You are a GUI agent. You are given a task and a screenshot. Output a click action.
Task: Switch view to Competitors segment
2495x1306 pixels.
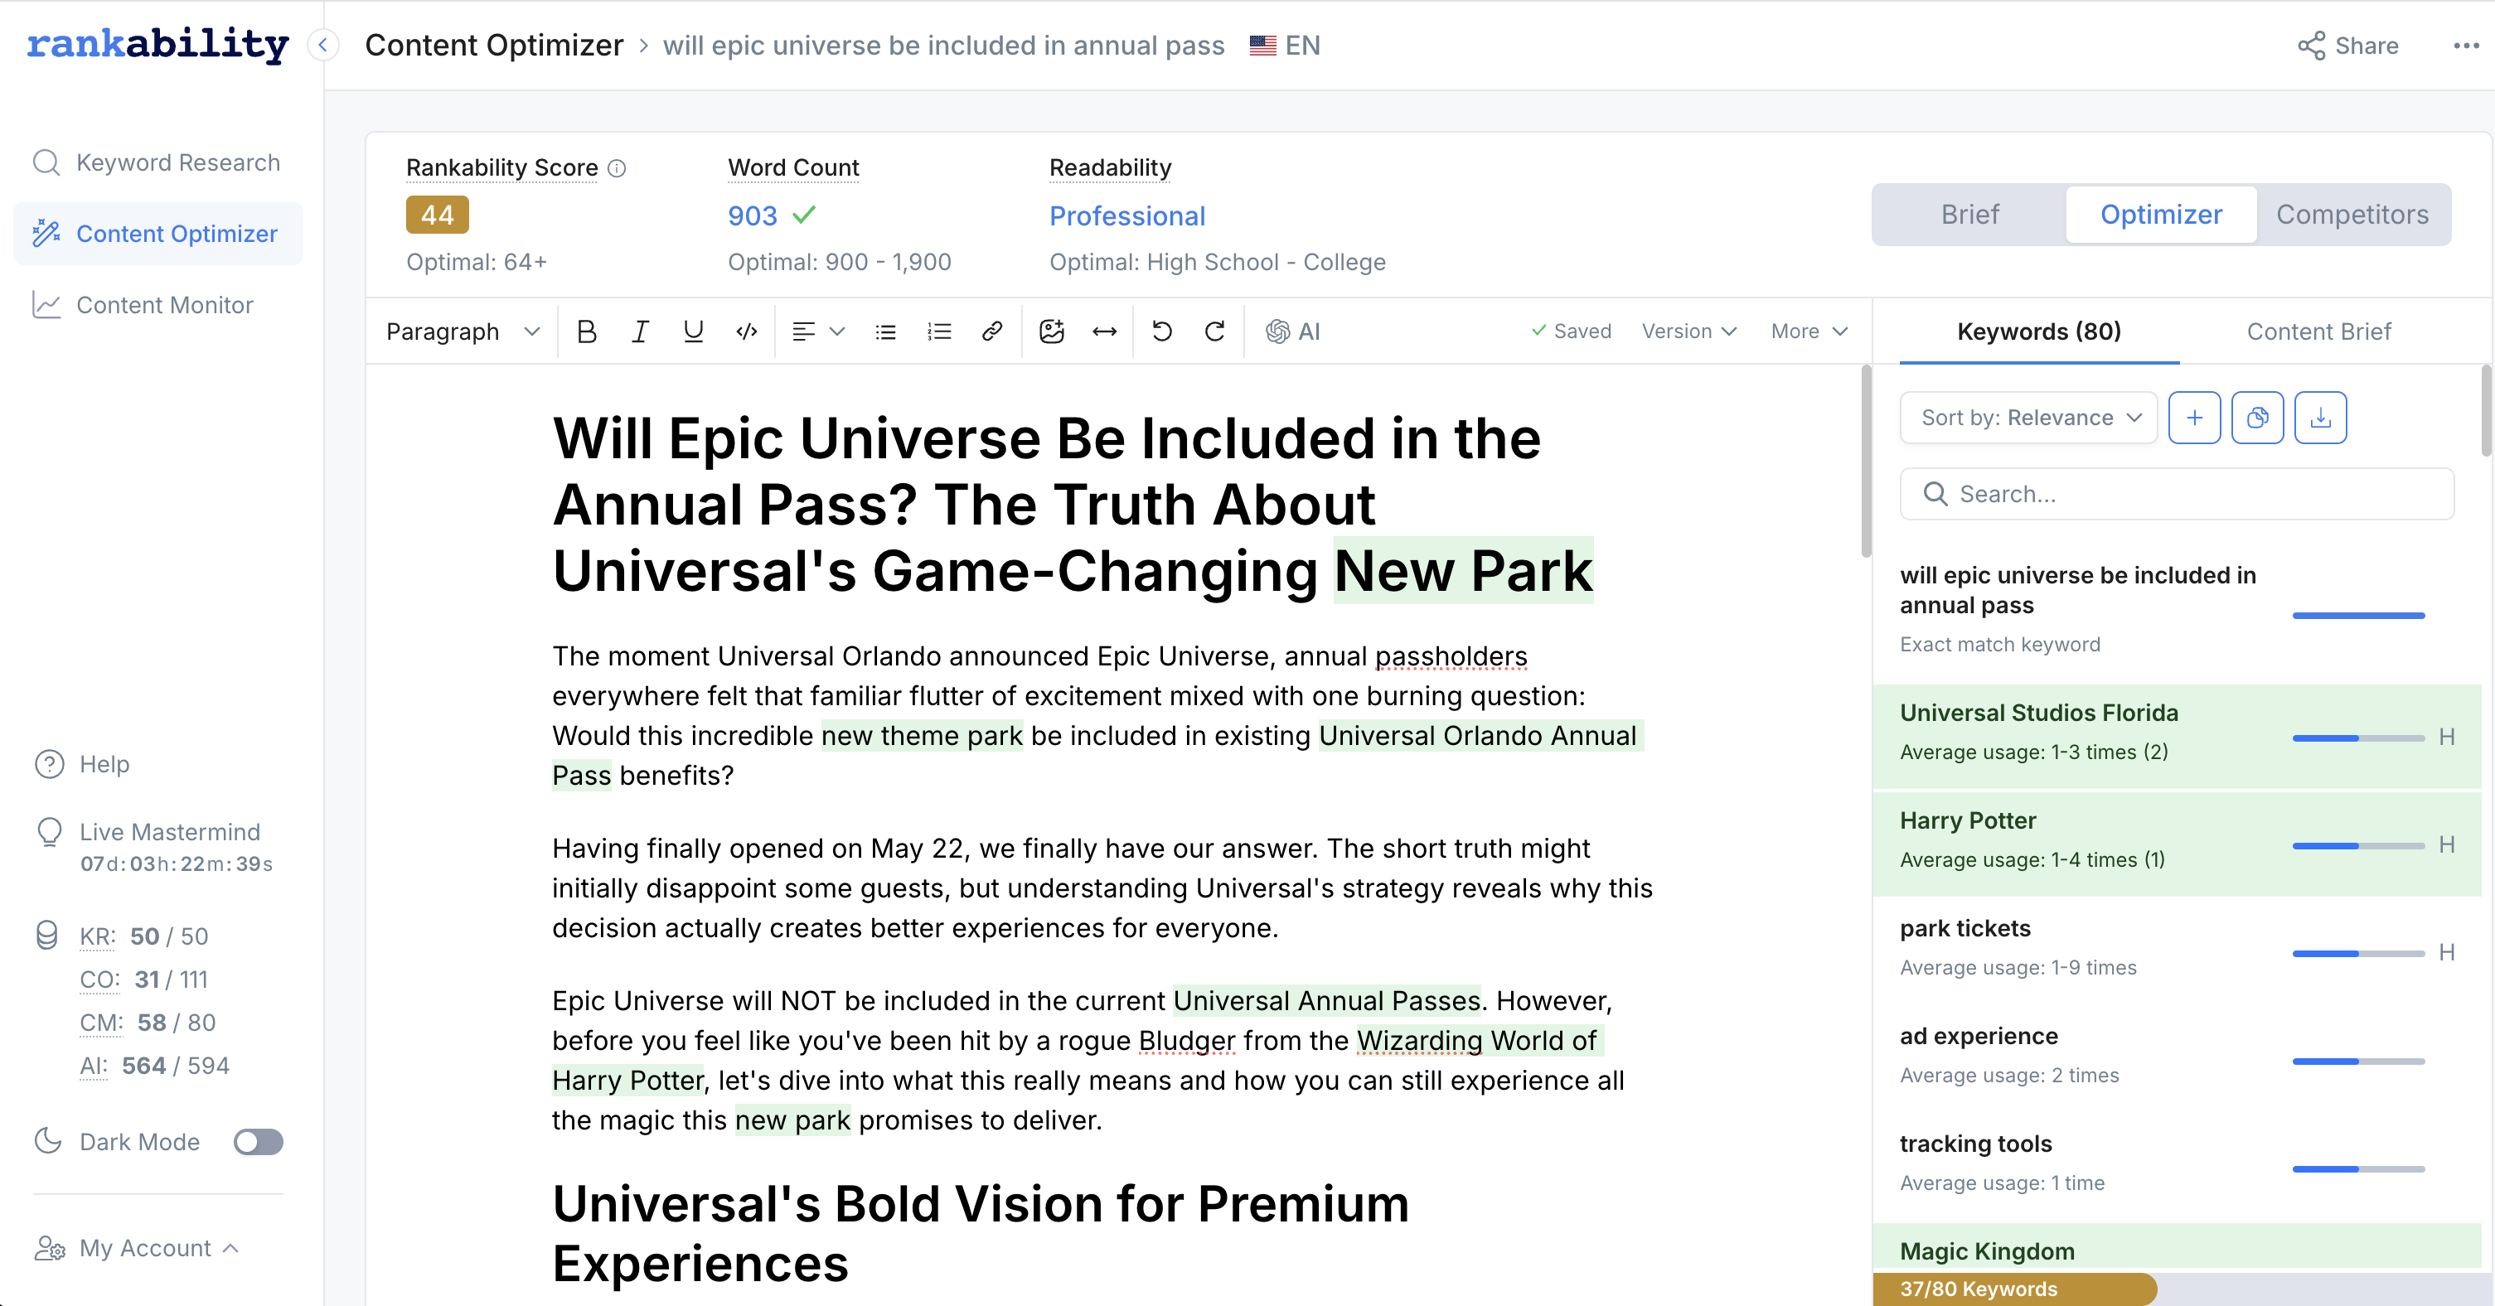pyautogui.click(x=2352, y=214)
